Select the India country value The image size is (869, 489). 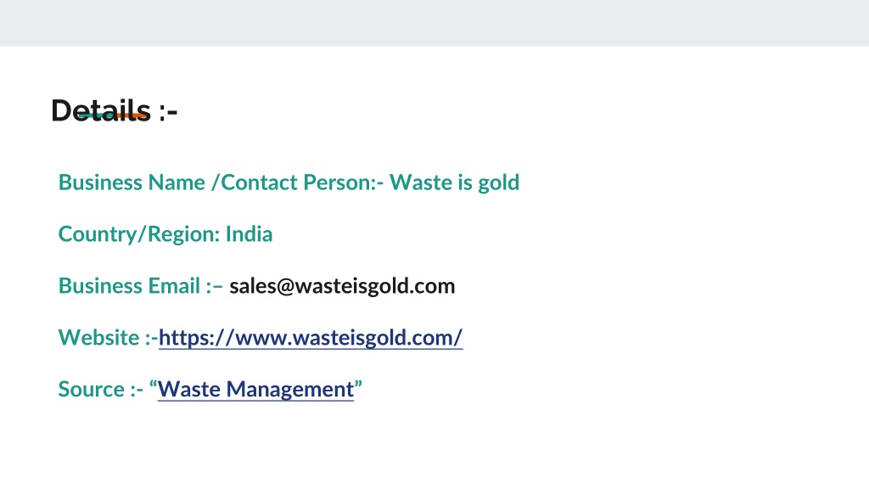tap(249, 234)
